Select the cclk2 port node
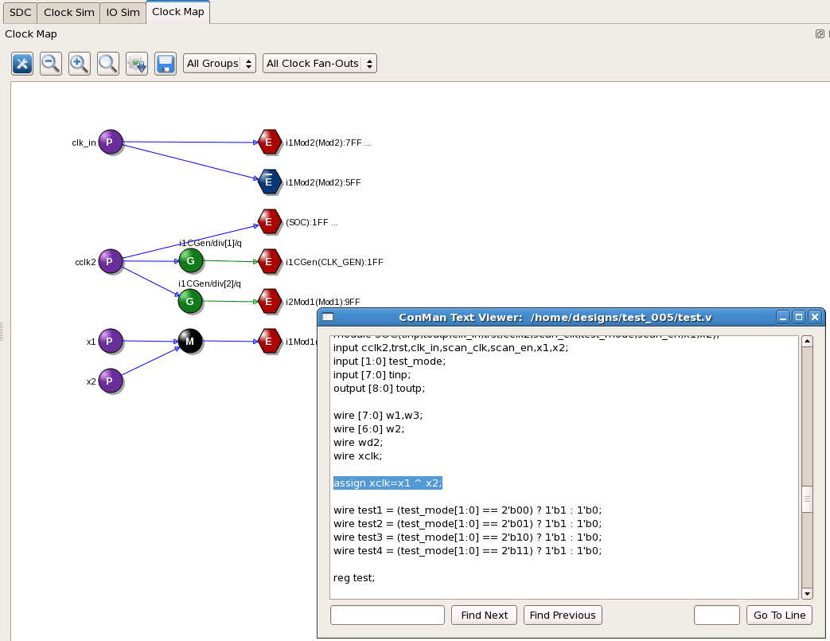The height and width of the screenshot is (641, 830). click(x=111, y=261)
